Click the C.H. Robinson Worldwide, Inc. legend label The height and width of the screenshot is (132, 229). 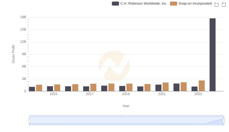pos(144,3)
